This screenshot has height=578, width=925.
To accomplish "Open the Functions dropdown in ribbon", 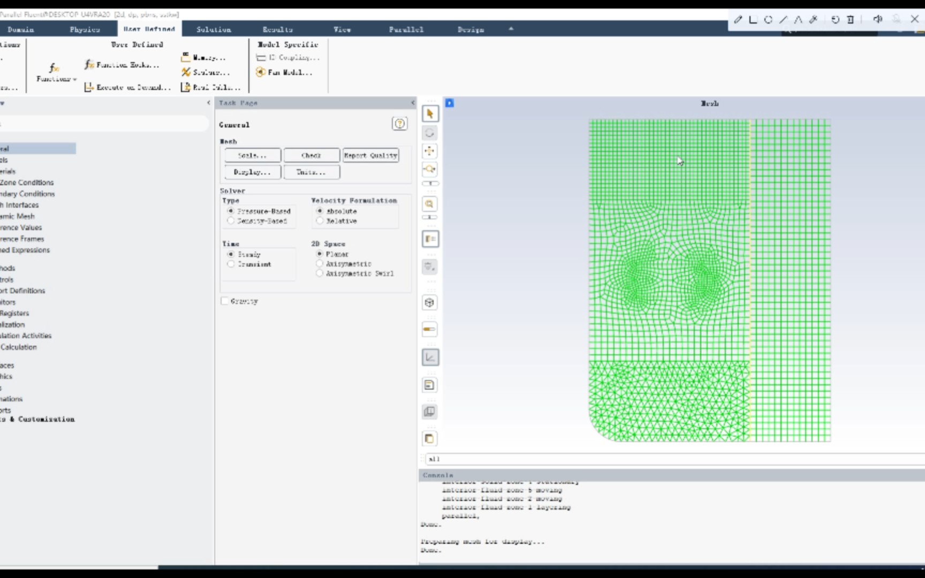I will point(56,73).
